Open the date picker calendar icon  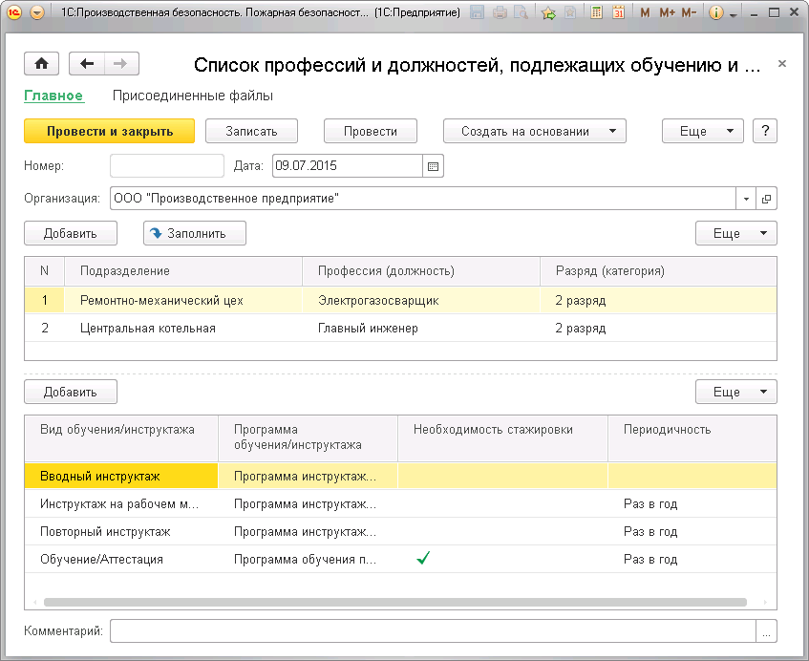pos(433,166)
